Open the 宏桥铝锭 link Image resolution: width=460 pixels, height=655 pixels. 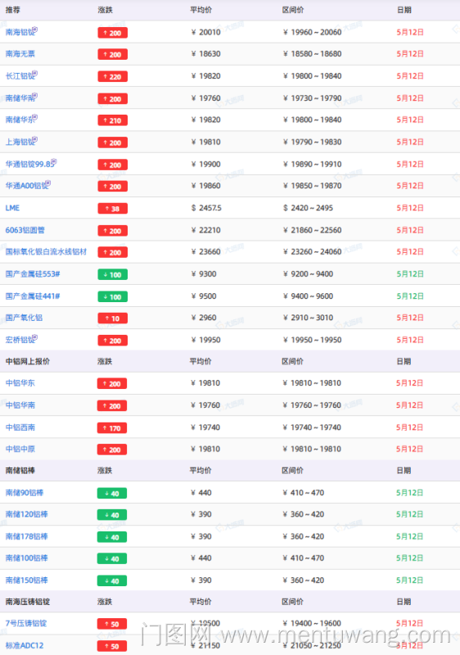[x=19, y=340]
